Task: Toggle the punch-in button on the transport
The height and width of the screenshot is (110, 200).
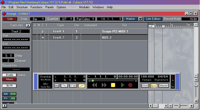Action: coord(64,86)
